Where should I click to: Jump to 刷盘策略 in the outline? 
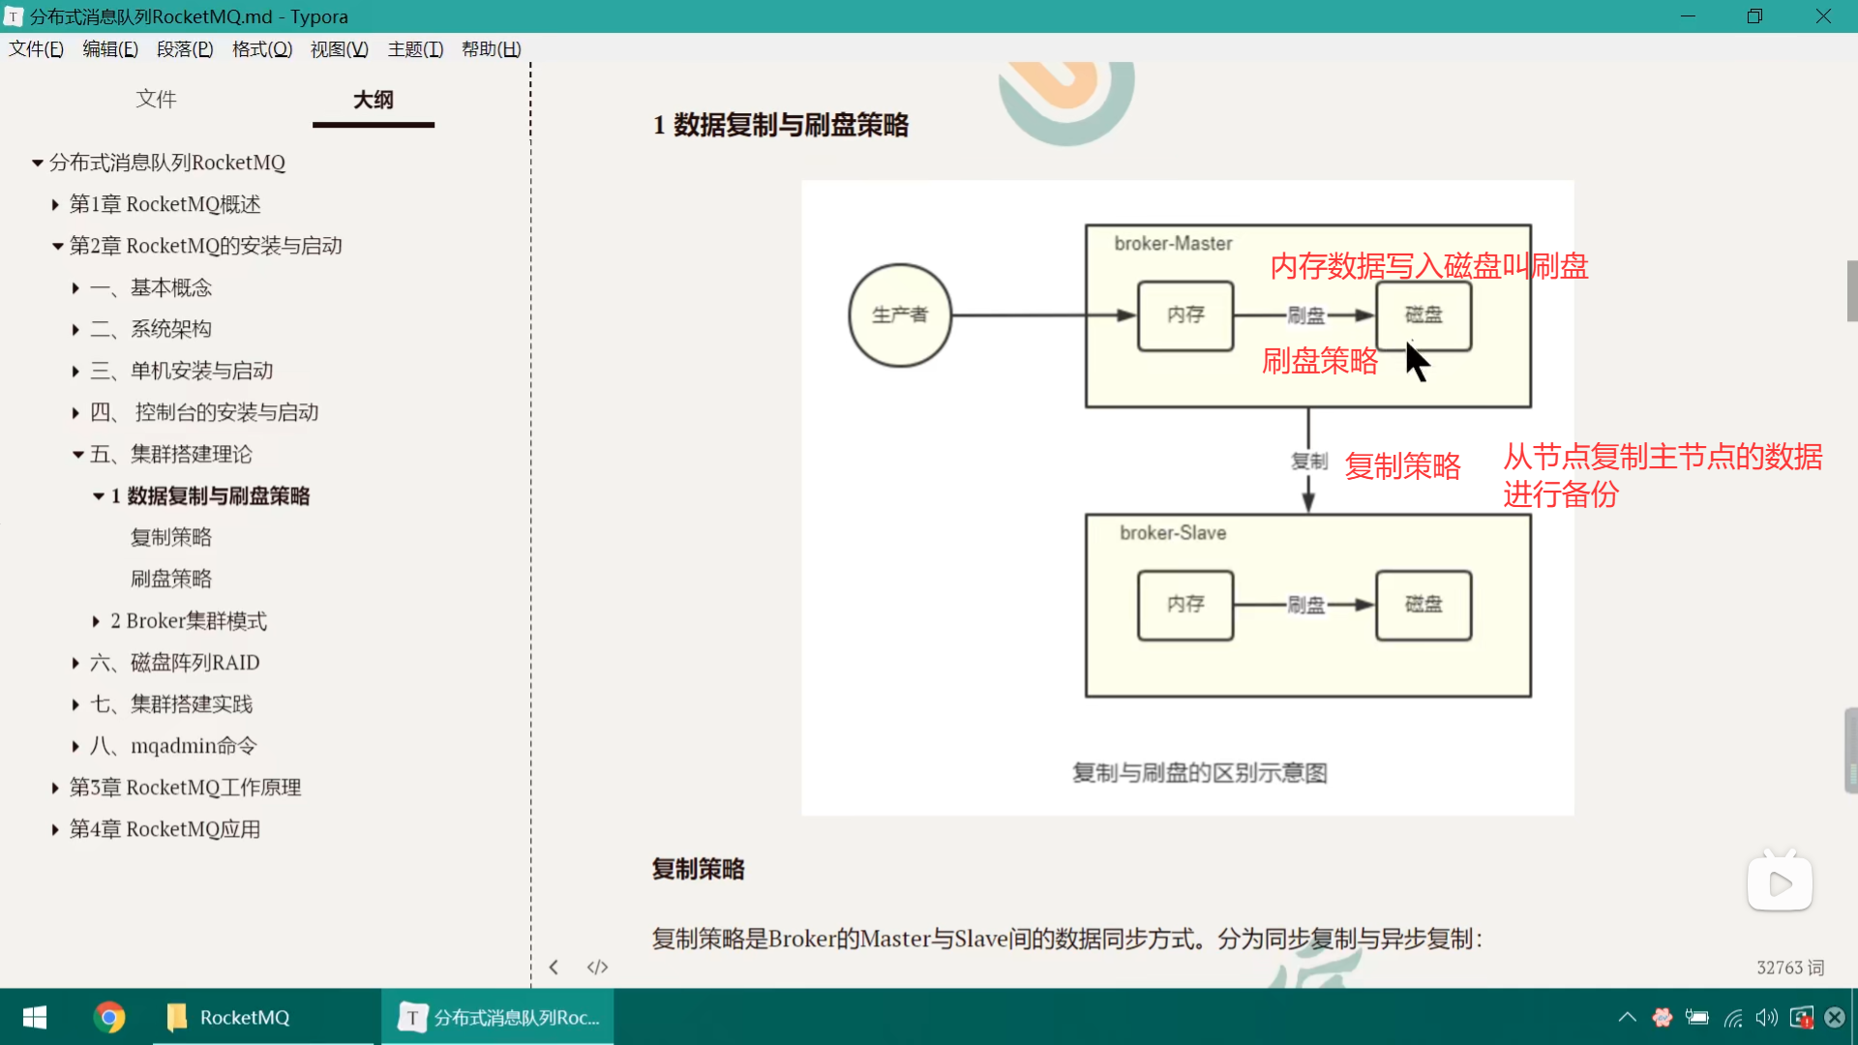pyautogui.click(x=171, y=579)
